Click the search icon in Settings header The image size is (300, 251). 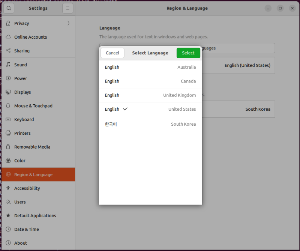click(9, 8)
